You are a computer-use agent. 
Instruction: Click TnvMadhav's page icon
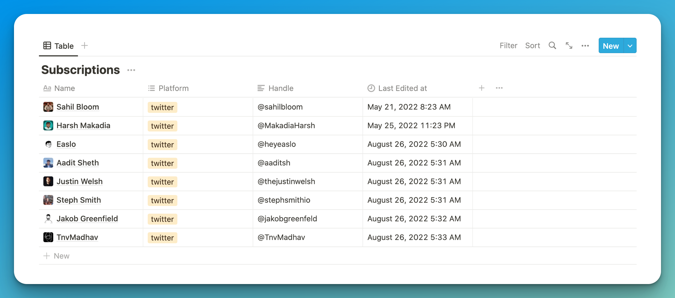(x=48, y=237)
